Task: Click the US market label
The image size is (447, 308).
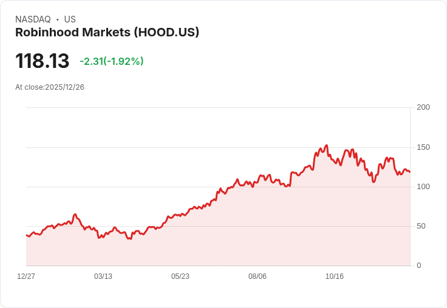Action: (70, 19)
